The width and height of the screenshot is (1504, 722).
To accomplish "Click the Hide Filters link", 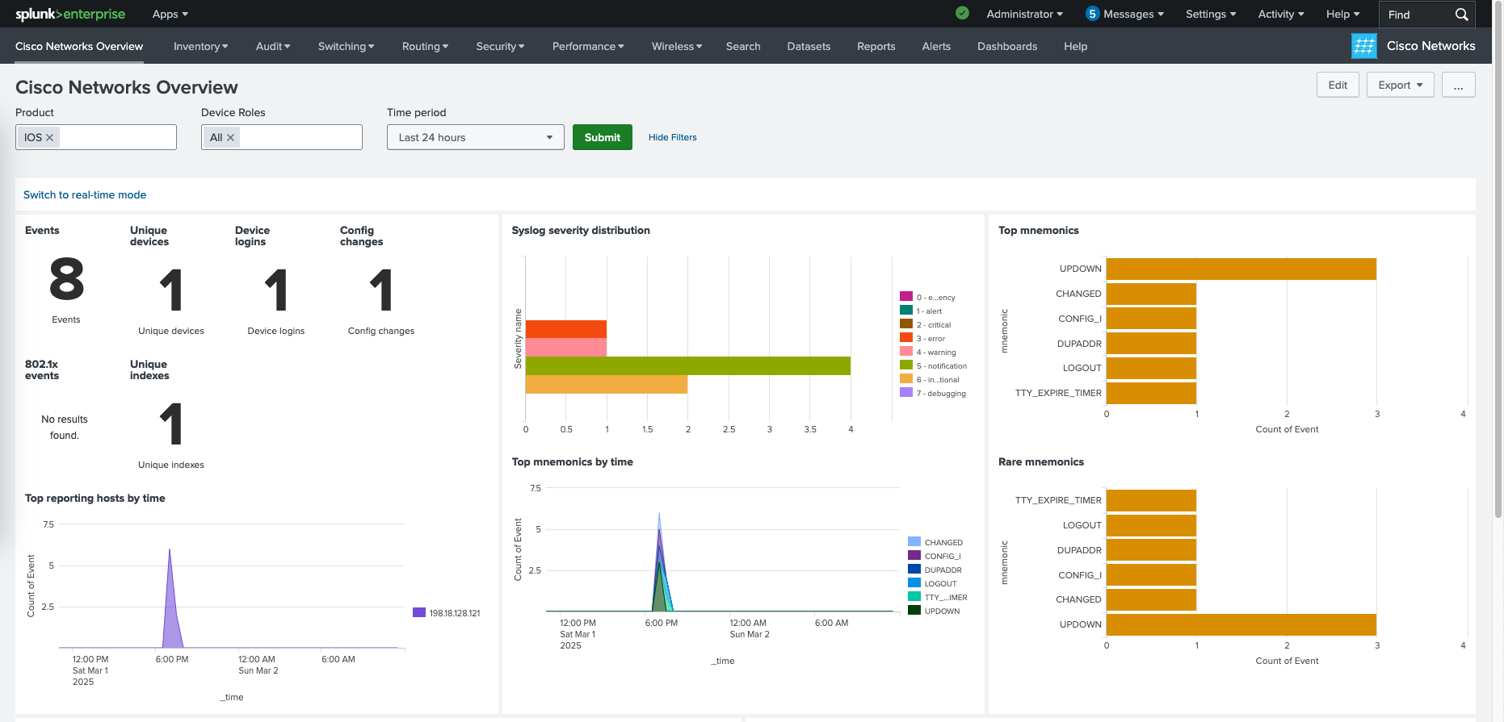I will click(672, 137).
